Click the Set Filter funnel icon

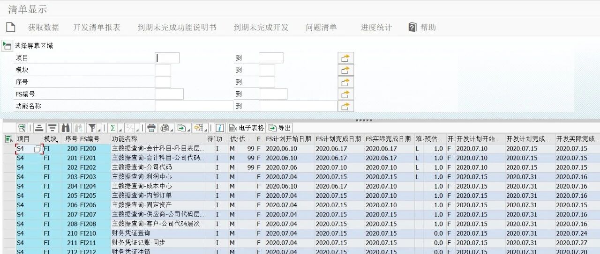pyautogui.click(x=93, y=128)
